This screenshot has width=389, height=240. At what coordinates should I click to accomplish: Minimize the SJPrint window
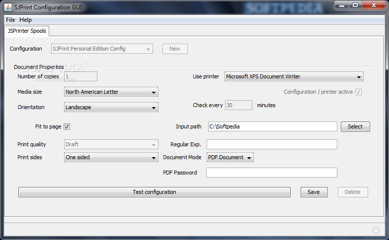coord(342,5)
